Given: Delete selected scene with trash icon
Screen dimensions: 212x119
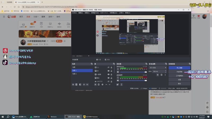Looking at the screenshot, I should pos(76,84).
